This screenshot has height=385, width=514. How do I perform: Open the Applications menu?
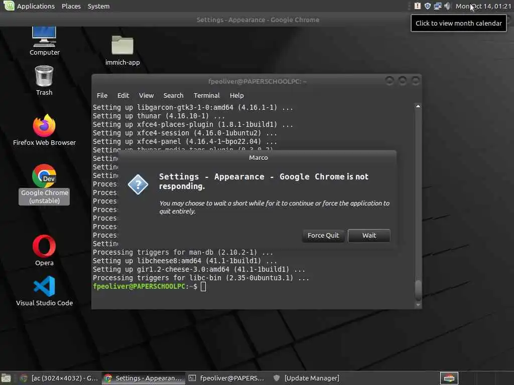click(36, 6)
